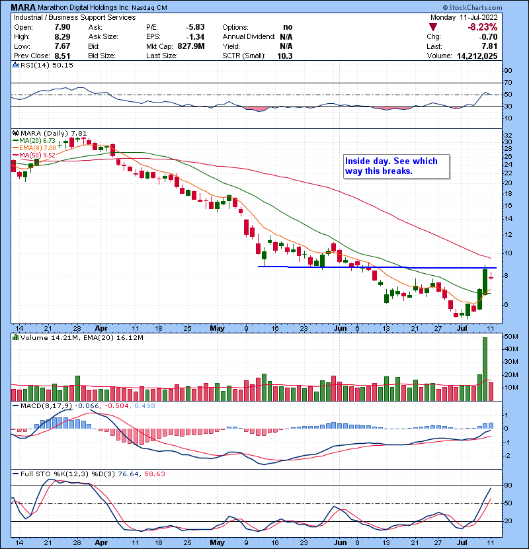Click the Volume value 14,212,025
Viewport: 529px width, 549px height.
point(477,56)
